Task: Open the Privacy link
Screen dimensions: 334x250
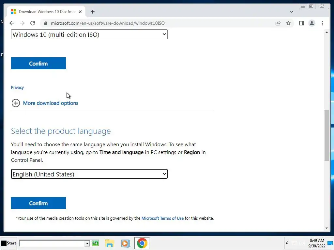Action: pos(17,87)
